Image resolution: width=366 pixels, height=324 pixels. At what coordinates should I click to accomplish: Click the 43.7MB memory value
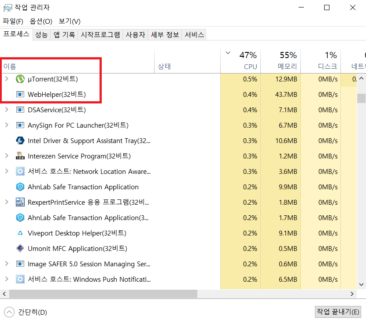pyautogui.click(x=286, y=95)
